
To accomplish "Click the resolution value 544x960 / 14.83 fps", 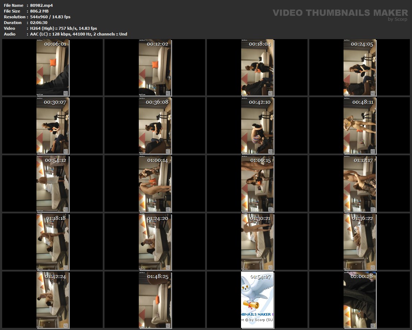I will click(x=50, y=17).
